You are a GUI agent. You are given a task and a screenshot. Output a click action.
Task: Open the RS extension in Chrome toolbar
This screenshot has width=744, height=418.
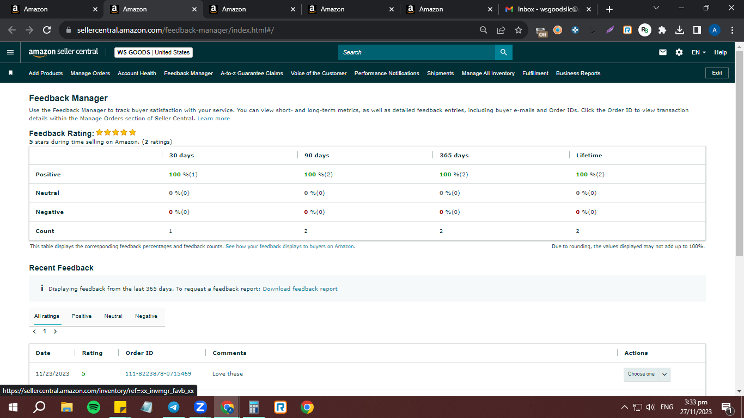tap(645, 30)
